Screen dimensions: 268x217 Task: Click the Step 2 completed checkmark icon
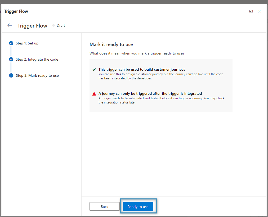click(x=11, y=59)
